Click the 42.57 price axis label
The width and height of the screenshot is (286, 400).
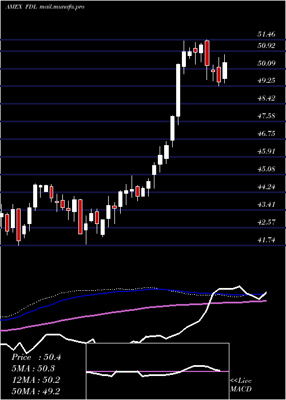(267, 222)
